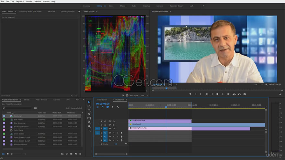
Task: Open Program monitor button editor plus
Action: click(x=280, y=94)
